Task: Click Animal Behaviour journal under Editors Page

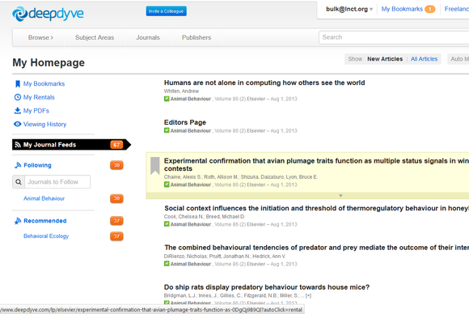Action: pyautogui.click(x=191, y=131)
